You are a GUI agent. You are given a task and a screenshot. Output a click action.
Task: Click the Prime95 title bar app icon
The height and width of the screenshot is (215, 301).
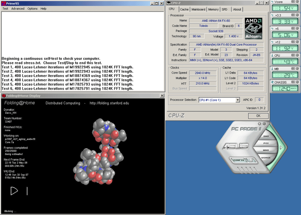pos(3,3)
